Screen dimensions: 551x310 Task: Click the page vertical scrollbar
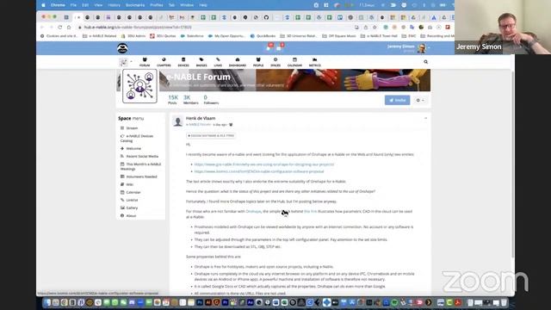pyautogui.click(x=513, y=164)
